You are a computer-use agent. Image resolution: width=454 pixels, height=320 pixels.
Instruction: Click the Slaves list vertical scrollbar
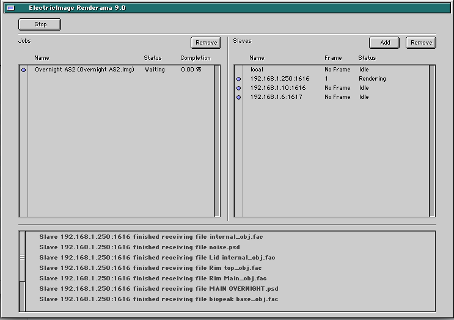point(432,140)
